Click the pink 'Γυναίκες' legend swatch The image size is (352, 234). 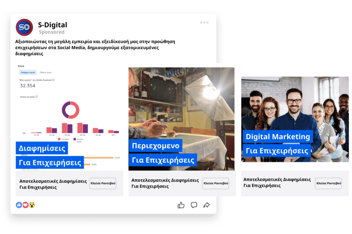(x=59, y=139)
